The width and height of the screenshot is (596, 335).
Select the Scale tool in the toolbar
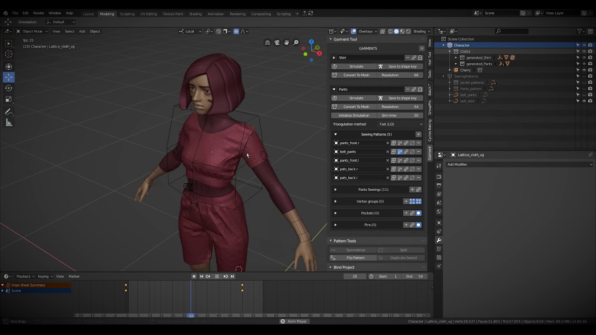(x=8, y=99)
